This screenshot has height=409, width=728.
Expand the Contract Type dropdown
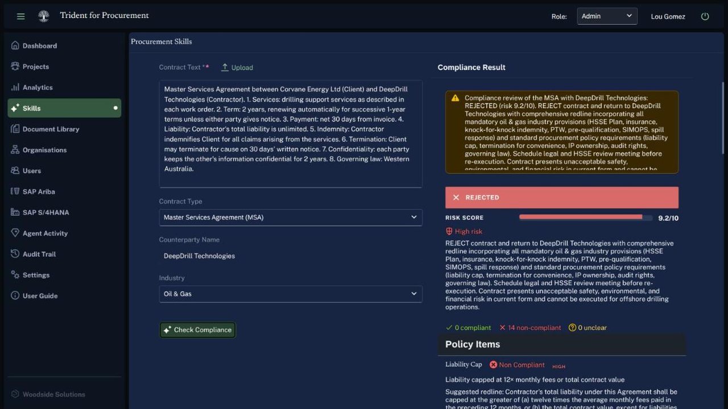(291, 218)
